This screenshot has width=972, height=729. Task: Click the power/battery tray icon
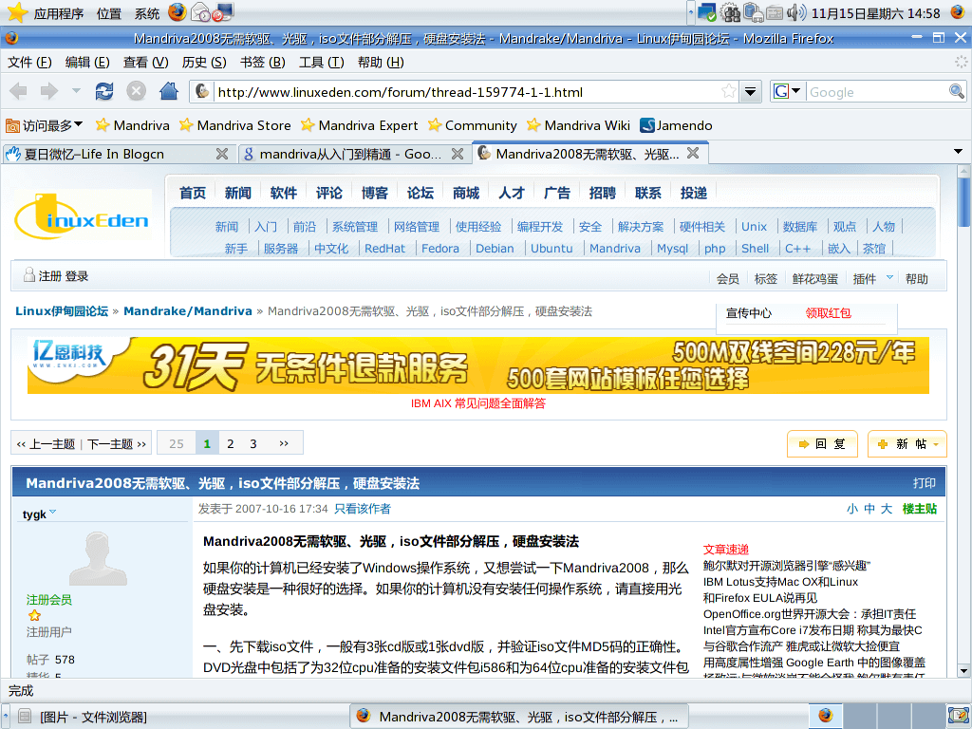[x=753, y=12]
